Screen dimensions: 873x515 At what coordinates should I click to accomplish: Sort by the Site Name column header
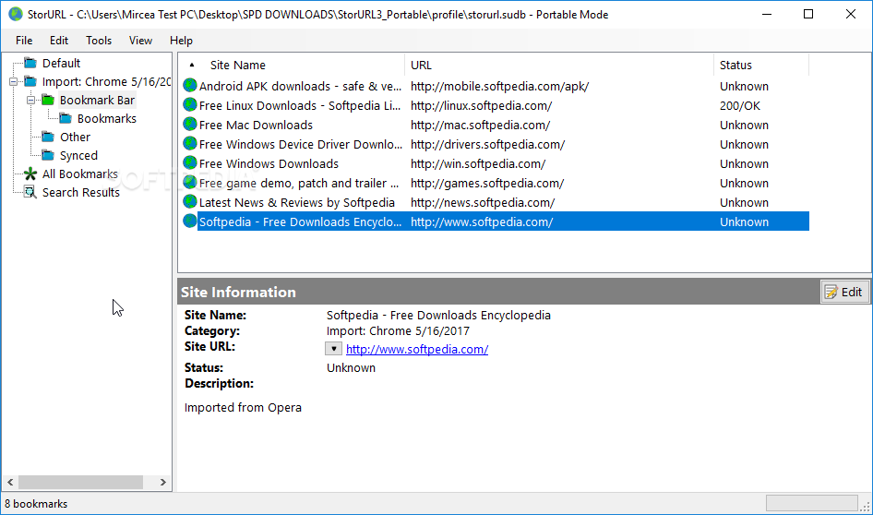238,66
